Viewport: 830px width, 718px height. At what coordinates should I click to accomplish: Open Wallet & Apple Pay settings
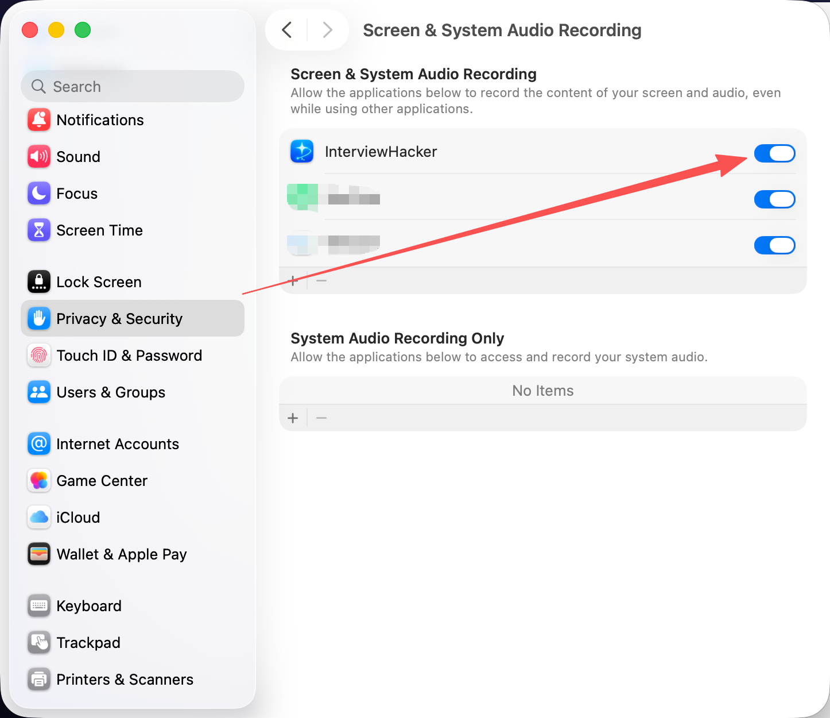tap(133, 554)
